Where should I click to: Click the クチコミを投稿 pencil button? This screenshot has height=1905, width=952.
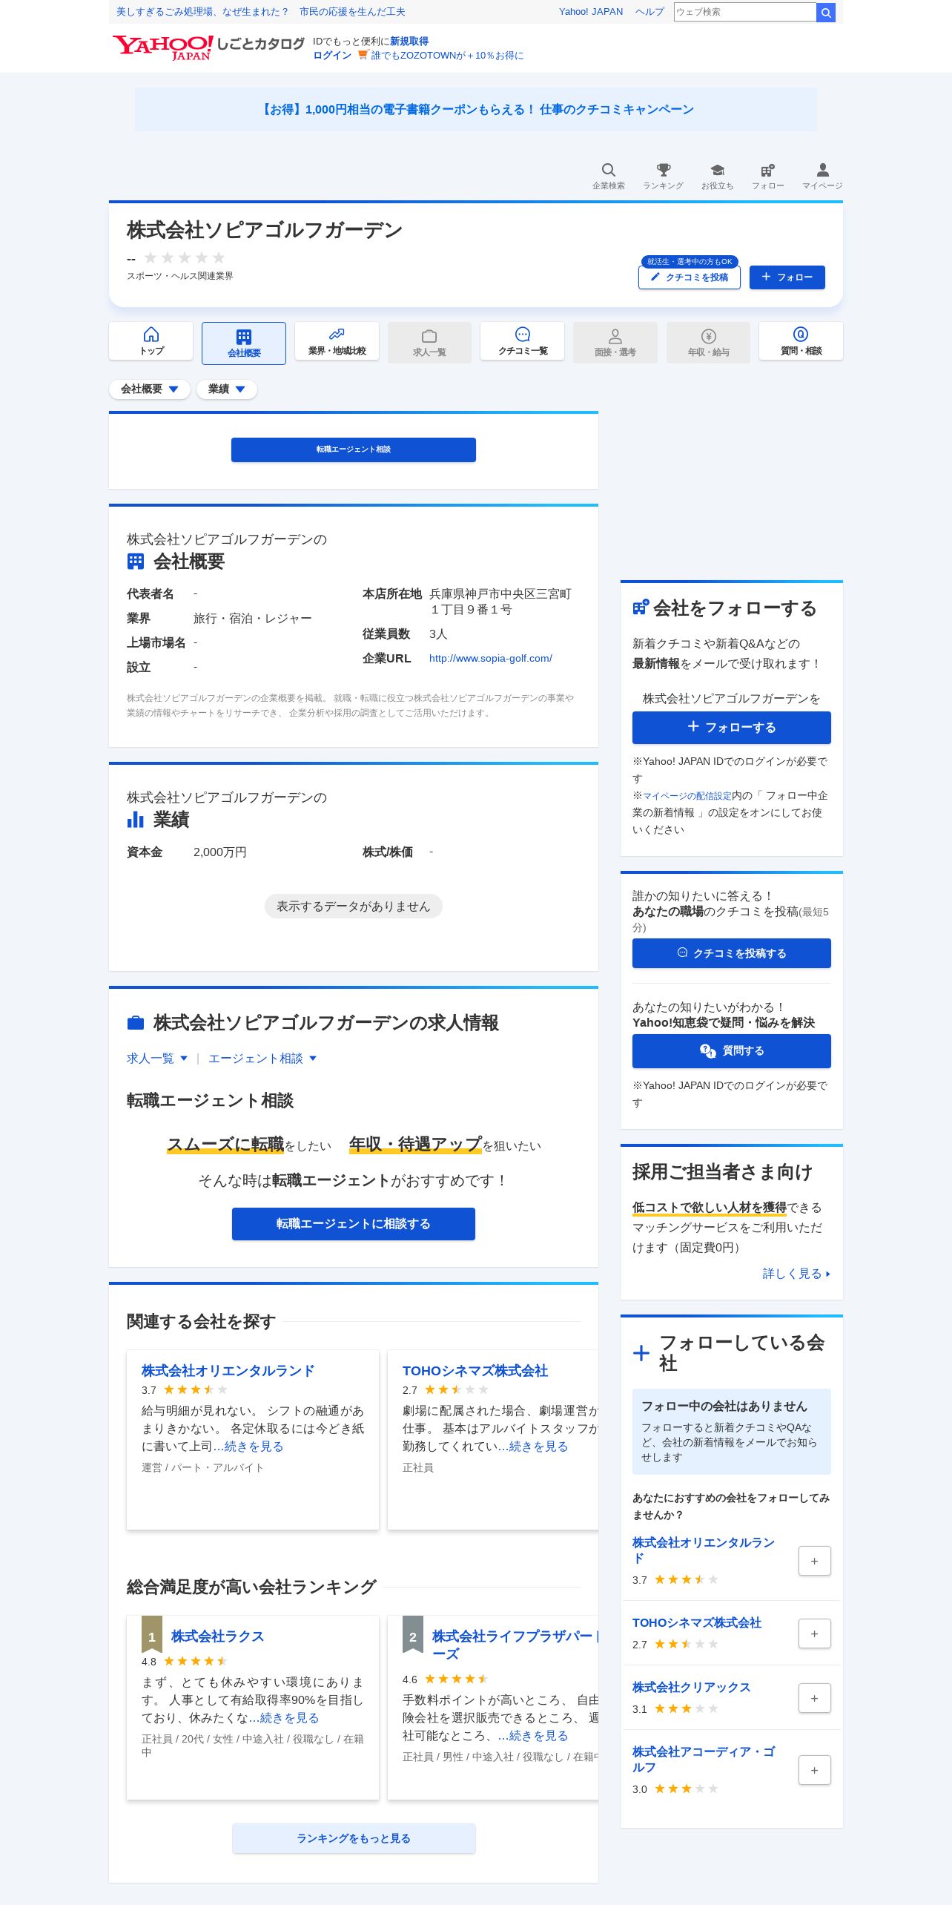[x=690, y=277]
